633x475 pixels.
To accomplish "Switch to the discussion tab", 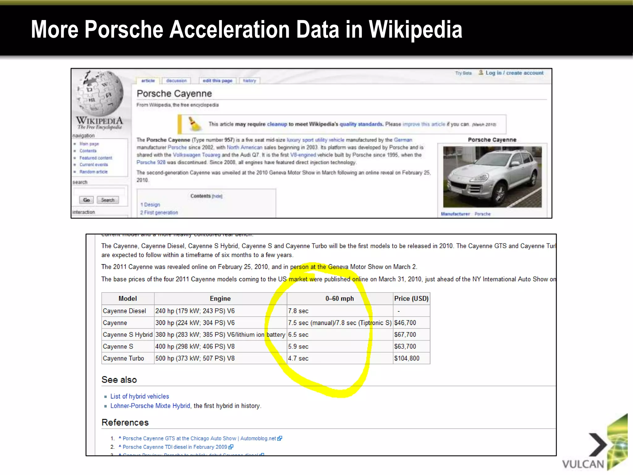I will click(x=176, y=81).
